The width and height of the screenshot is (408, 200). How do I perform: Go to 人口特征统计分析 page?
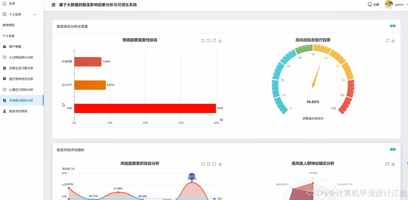pos(21,57)
